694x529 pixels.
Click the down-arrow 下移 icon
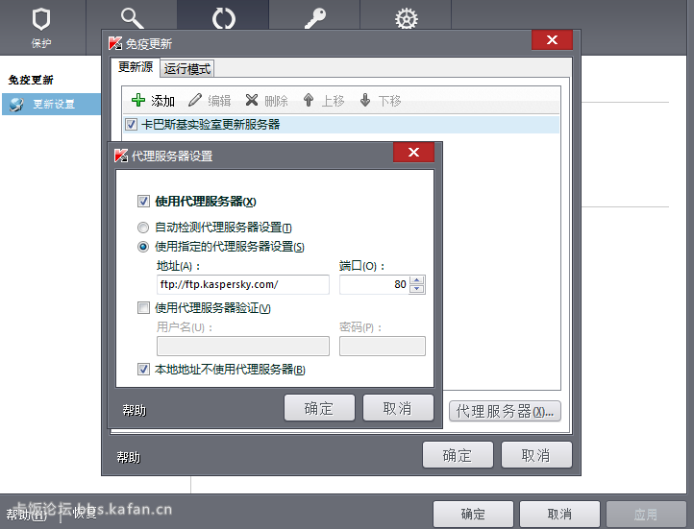[x=365, y=100]
